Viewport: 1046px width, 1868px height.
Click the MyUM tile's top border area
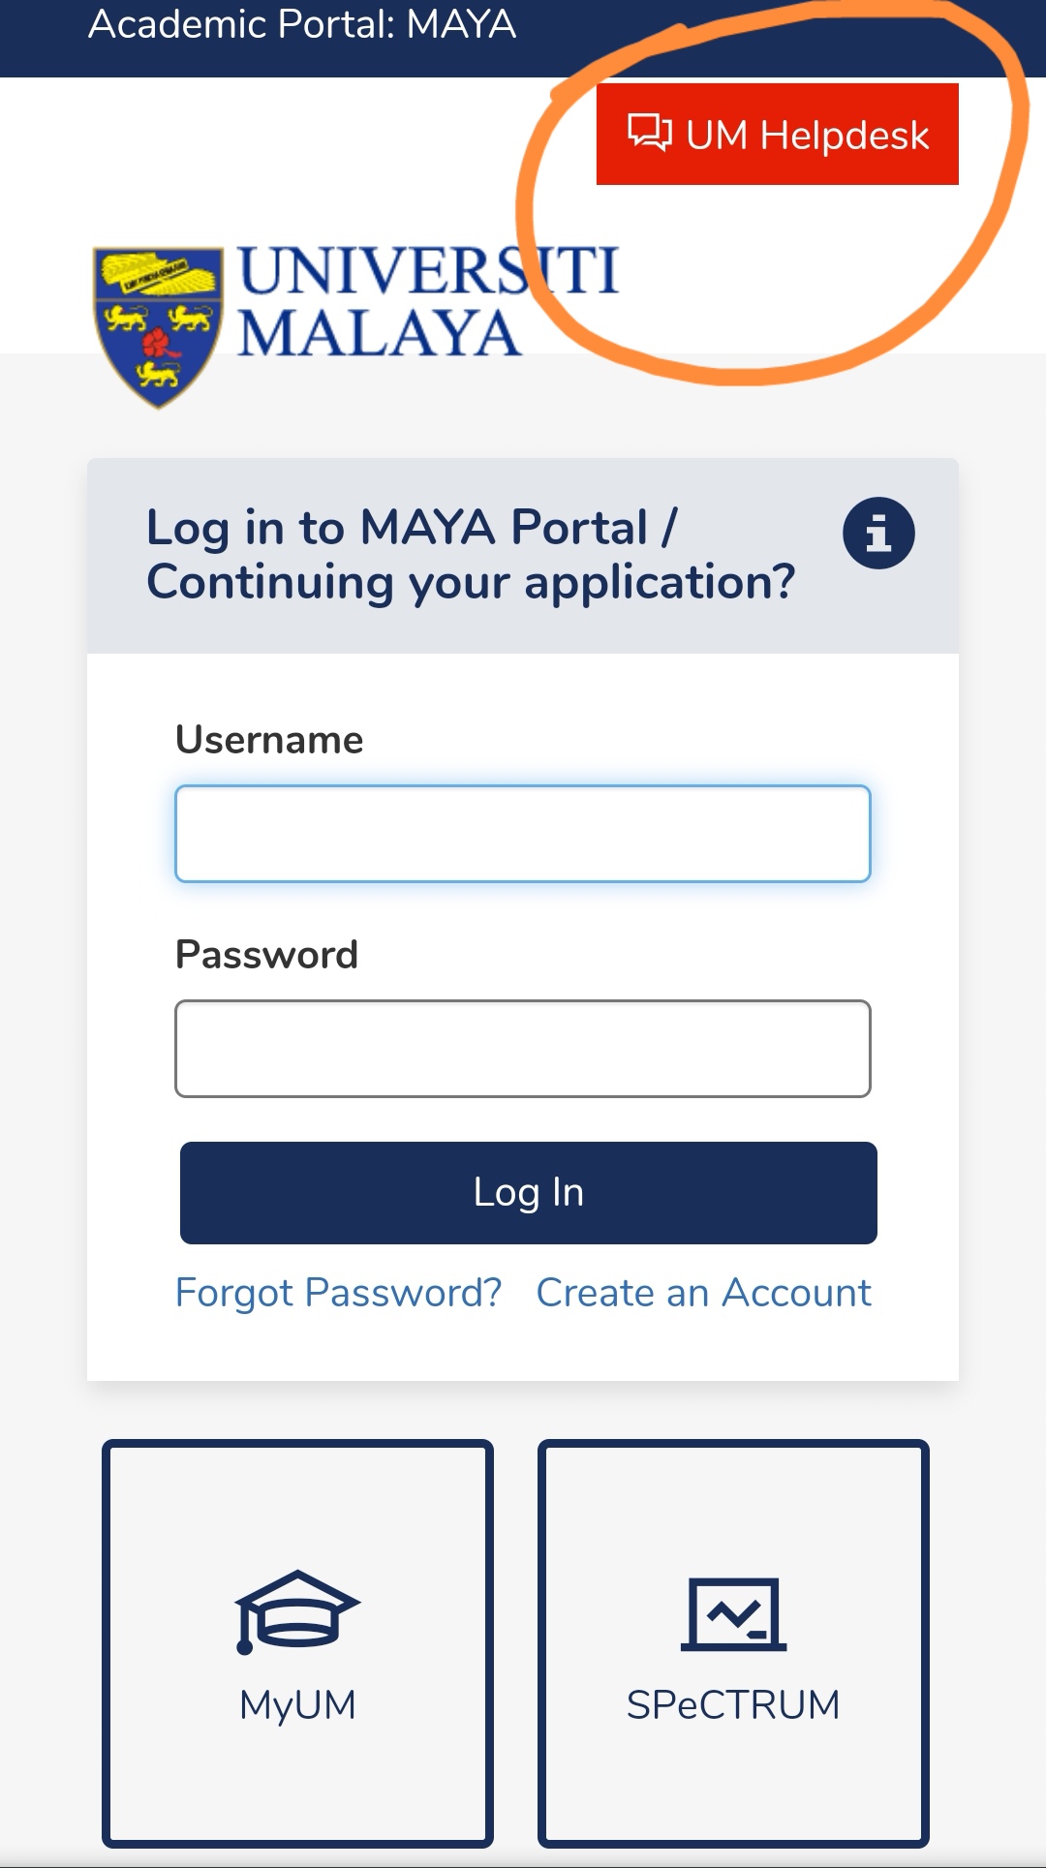tap(297, 1446)
